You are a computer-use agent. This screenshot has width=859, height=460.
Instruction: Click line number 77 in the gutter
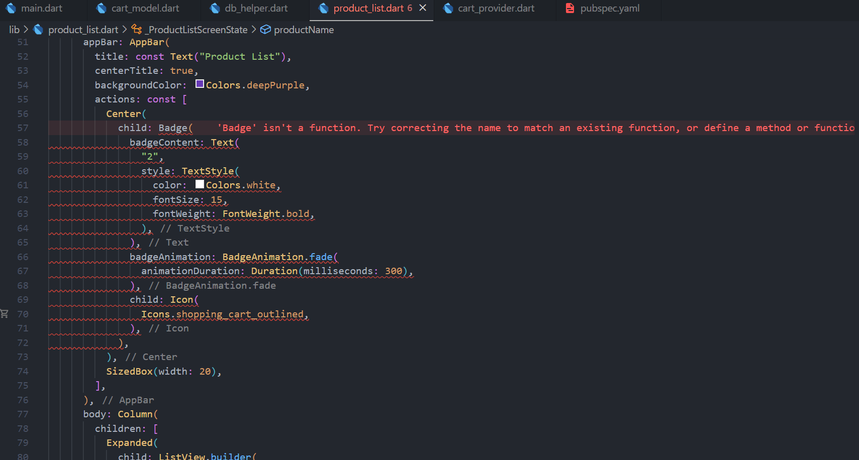(23, 414)
